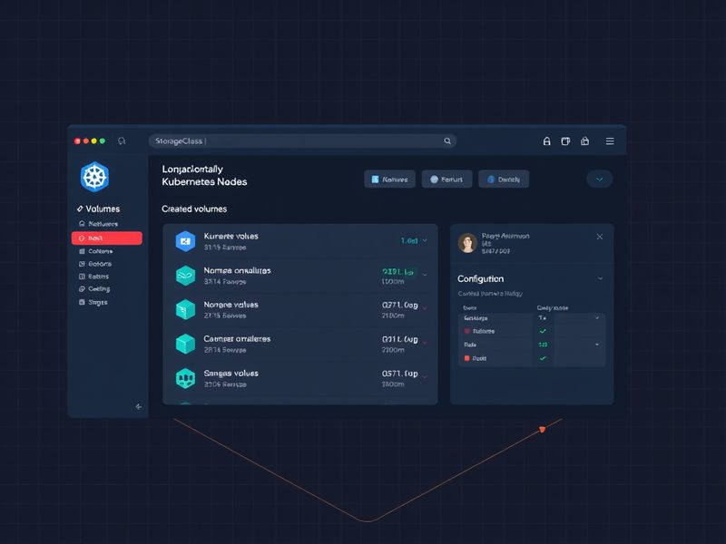Click the collapse sidebar arrow icon
Viewport: 726px width, 544px height.
click(139, 406)
